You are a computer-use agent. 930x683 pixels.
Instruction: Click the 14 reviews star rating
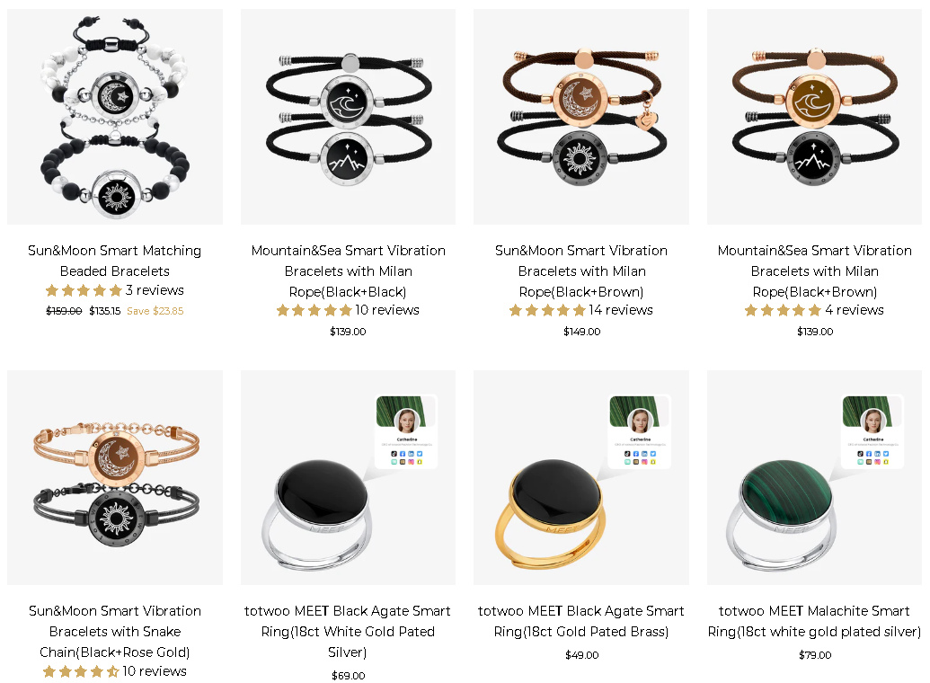[x=547, y=310]
